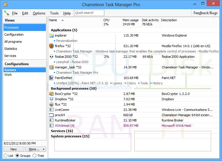Click the Quick search input field
222x161 pixels.
(x=89, y=13)
